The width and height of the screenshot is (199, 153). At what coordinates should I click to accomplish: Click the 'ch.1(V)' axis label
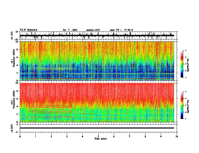[x=12, y=35]
